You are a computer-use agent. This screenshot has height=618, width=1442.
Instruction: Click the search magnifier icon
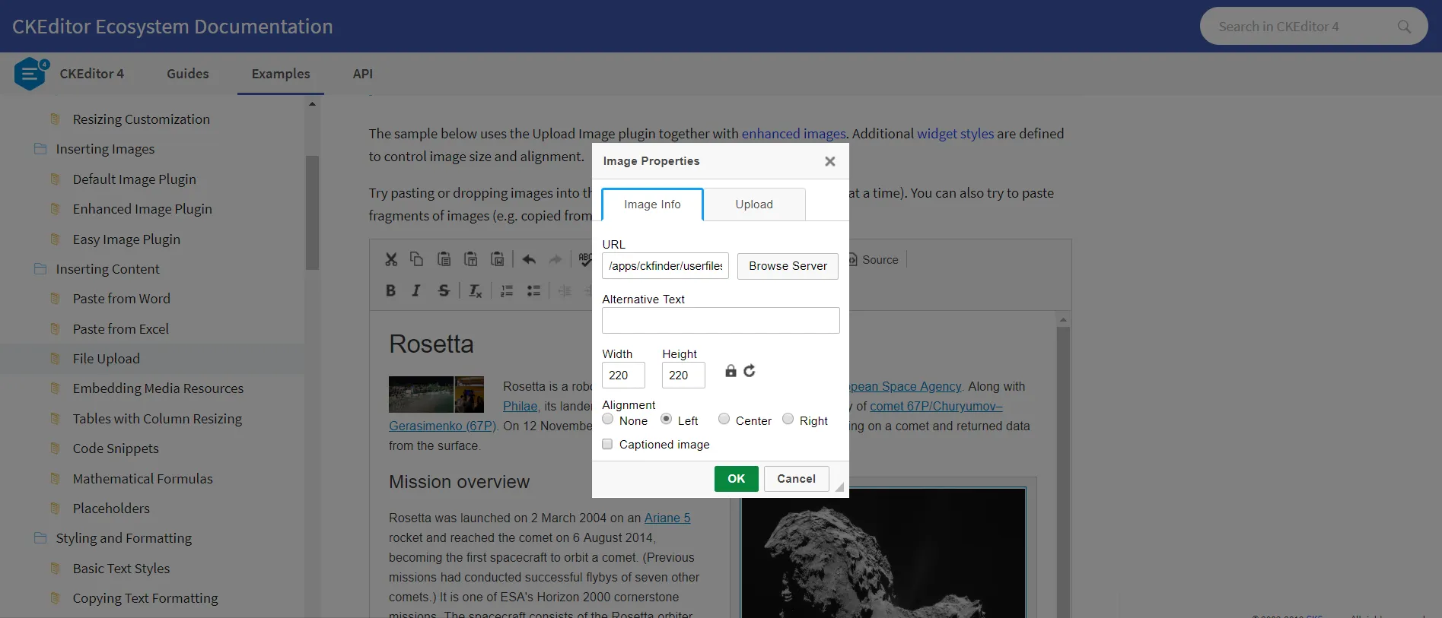tap(1404, 27)
